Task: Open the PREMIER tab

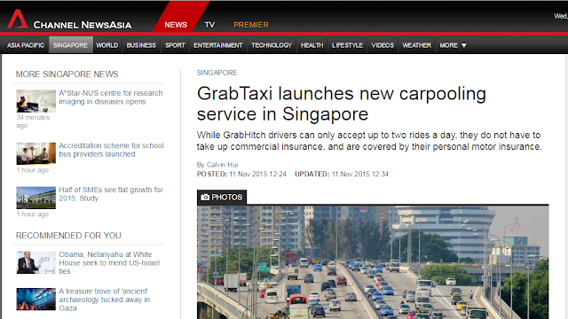Action: (251, 25)
